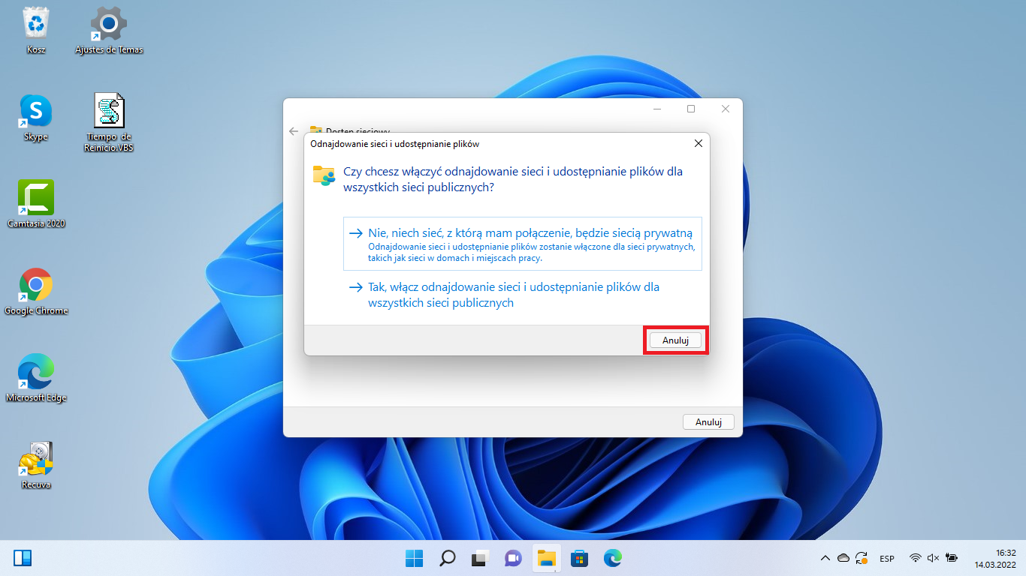Open Camtasia 2020 desktop shortcut
The height and width of the screenshot is (576, 1026).
[x=36, y=204]
